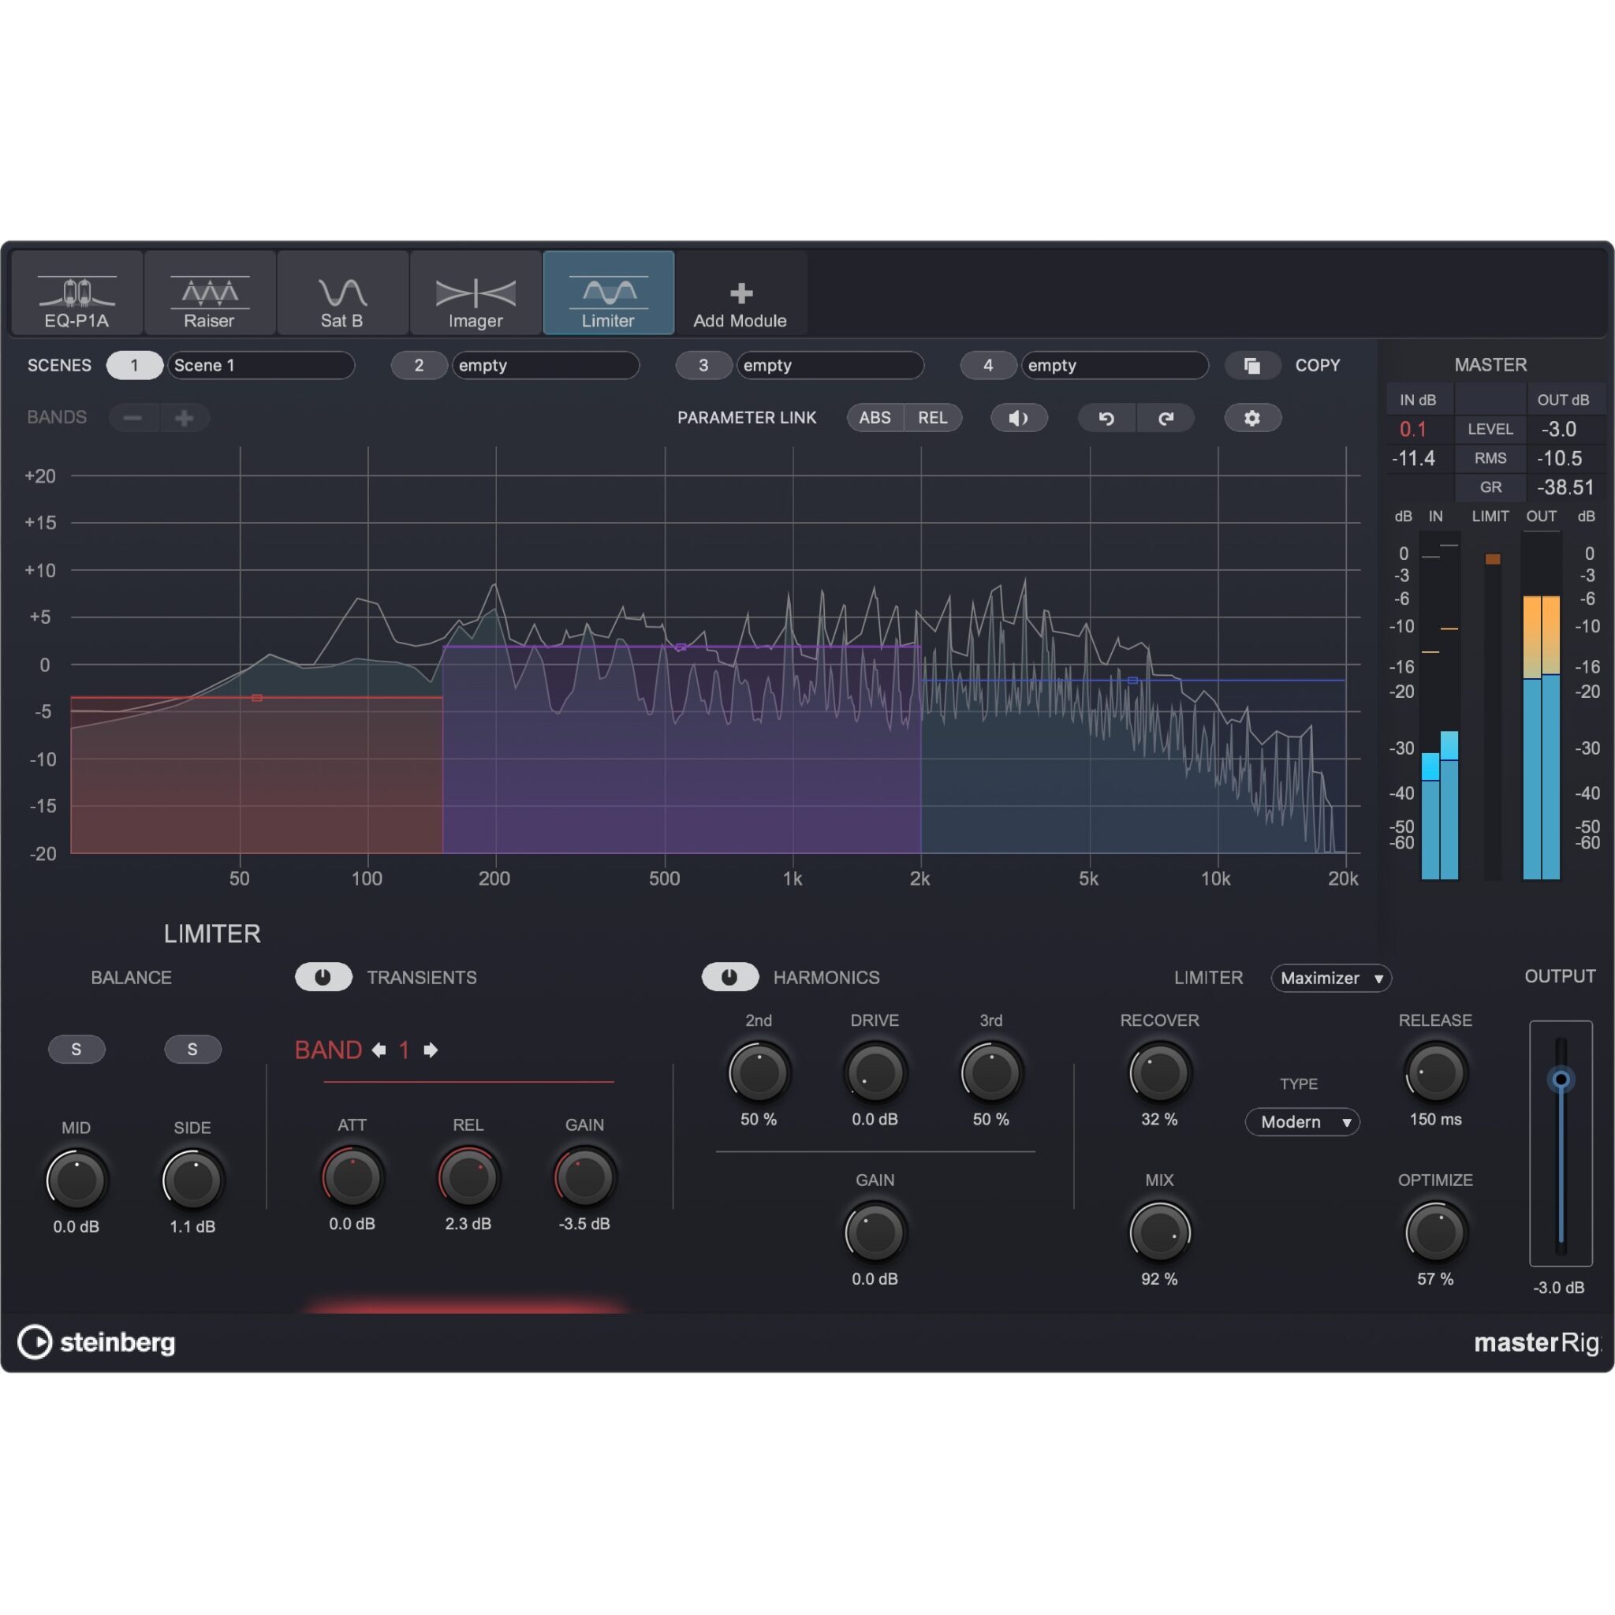Open the settings gear menu
Viewport: 1615px width, 1615px height.
point(1252,418)
